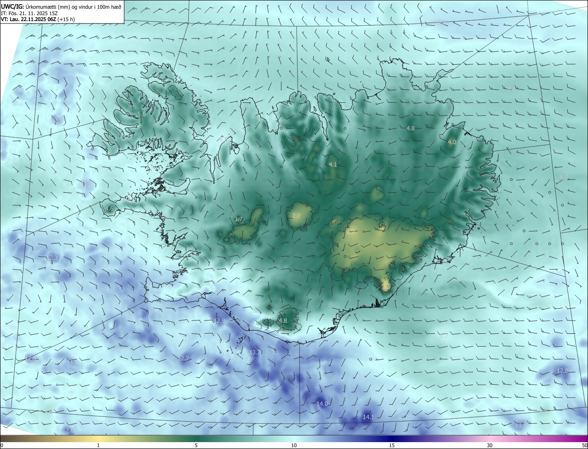The image size is (588, 449).
Task: Click the 13.7 value on the map
Action: pos(256,352)
